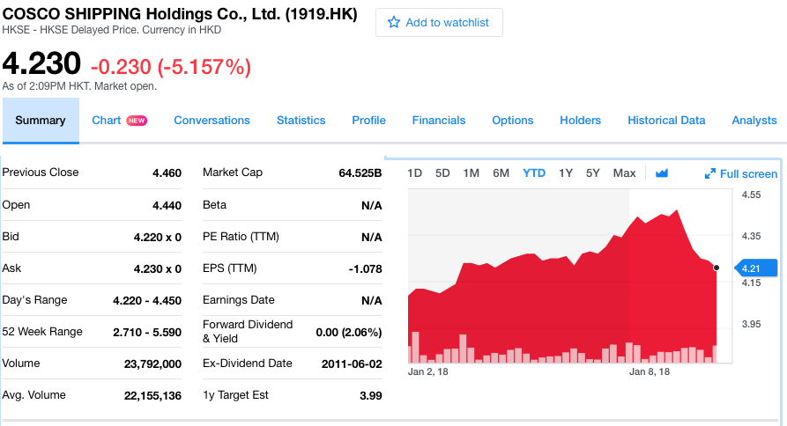Click the Full screen expand arrows icon
This screenshot has height=426, width=787.
(x=709, y=174)
